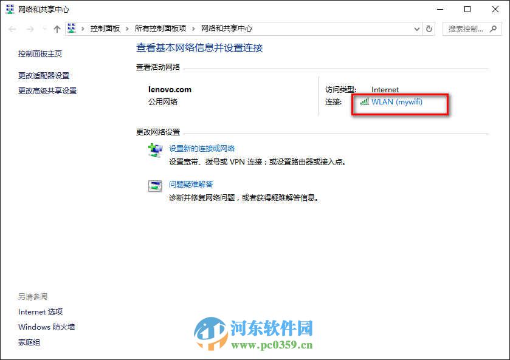Open the address bar history dropdown

(x=416, y=28)
